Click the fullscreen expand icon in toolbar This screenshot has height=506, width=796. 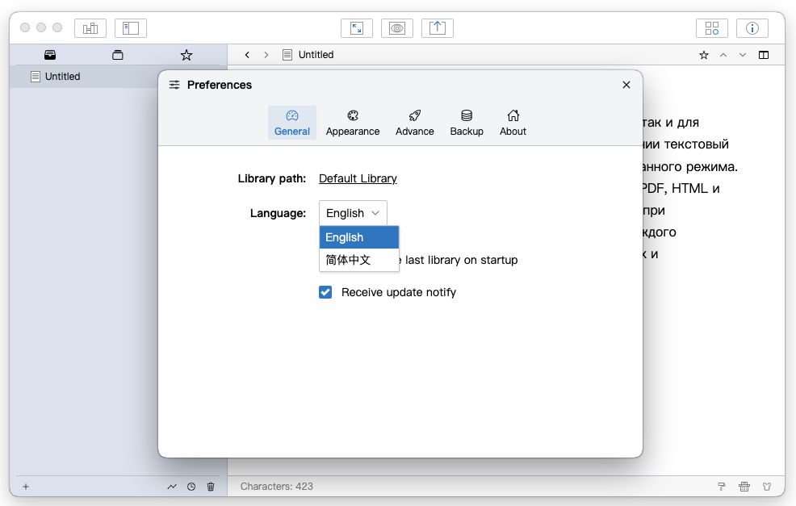point(356,27)
